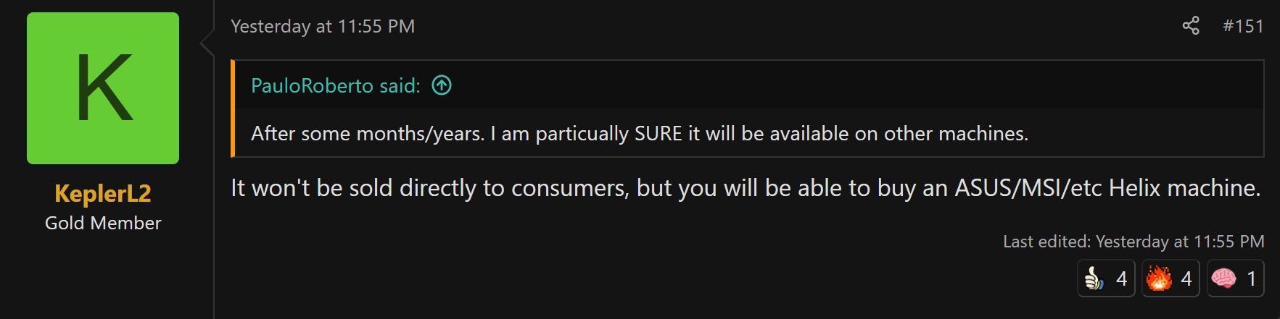Click the fire reaction emoji

coord(1159,278)
